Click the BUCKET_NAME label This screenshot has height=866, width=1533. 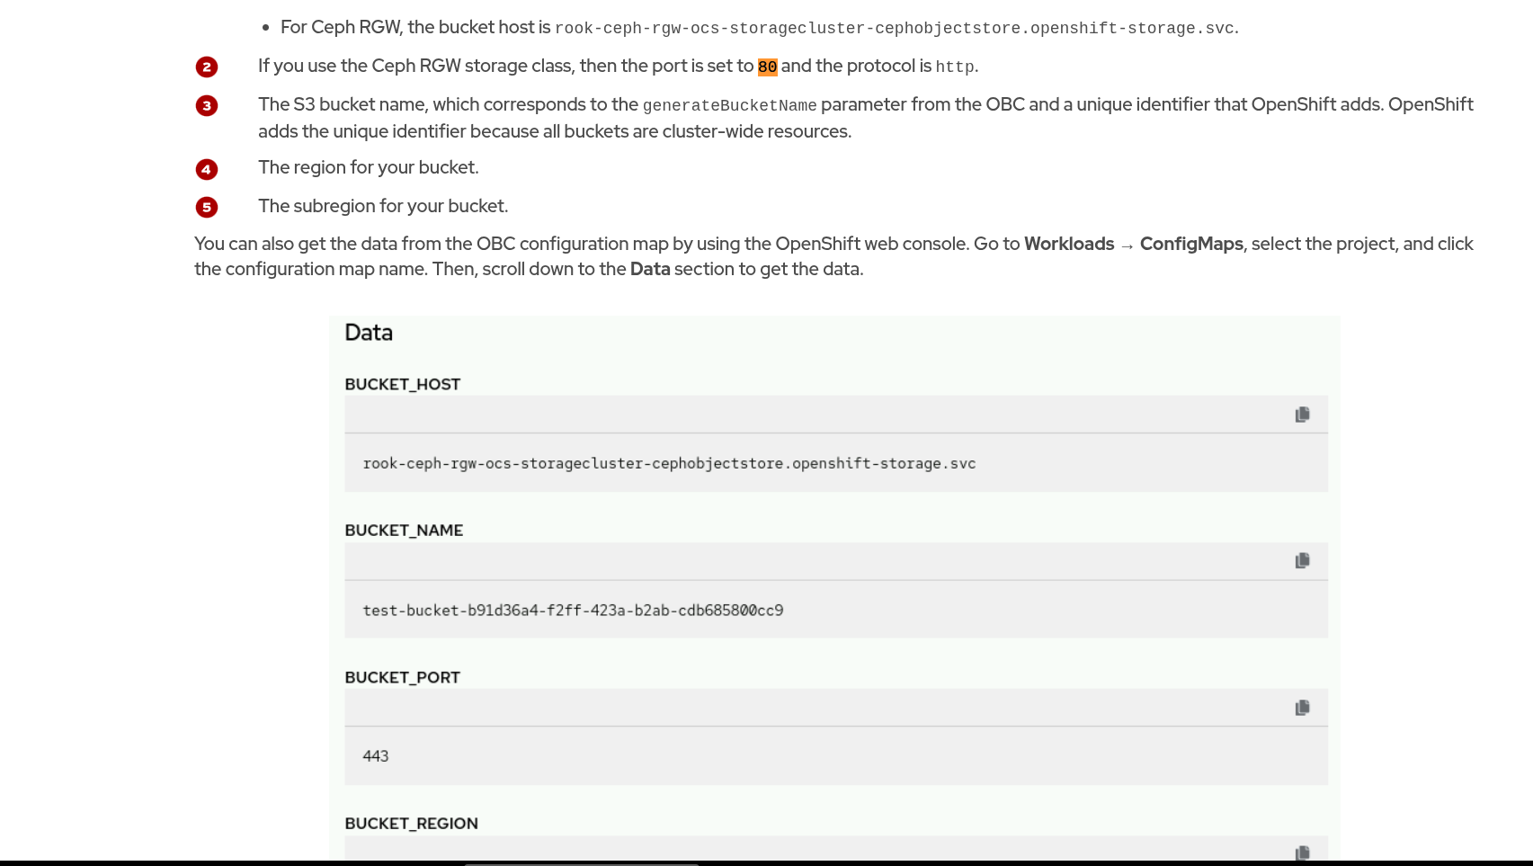(x=404, y=531)
